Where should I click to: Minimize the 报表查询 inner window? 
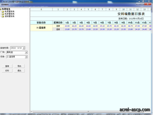pyautogui.click(x=138, y=4)
